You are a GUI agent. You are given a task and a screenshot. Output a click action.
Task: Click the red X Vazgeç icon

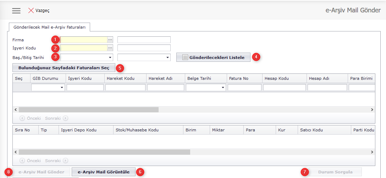click(x=31, y=11)
